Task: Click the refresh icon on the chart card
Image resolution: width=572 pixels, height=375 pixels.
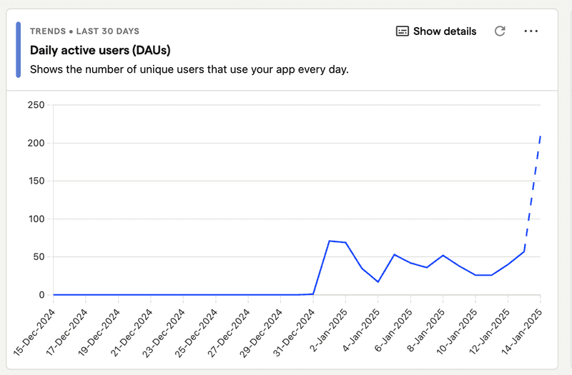Action: coord(500,31)
